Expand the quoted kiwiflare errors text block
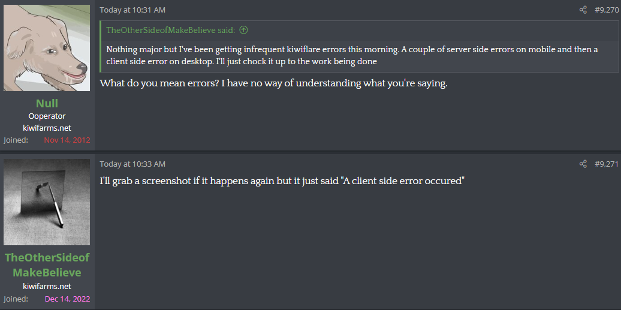Screen dimensions: 621x310 point(360,56)
